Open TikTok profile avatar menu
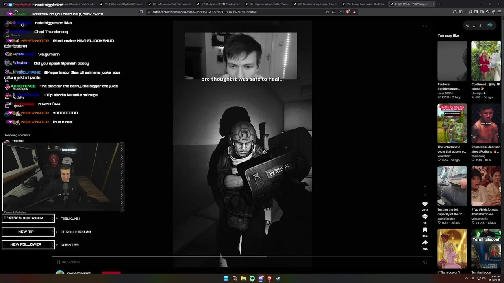504x283 pixels. 490,25
